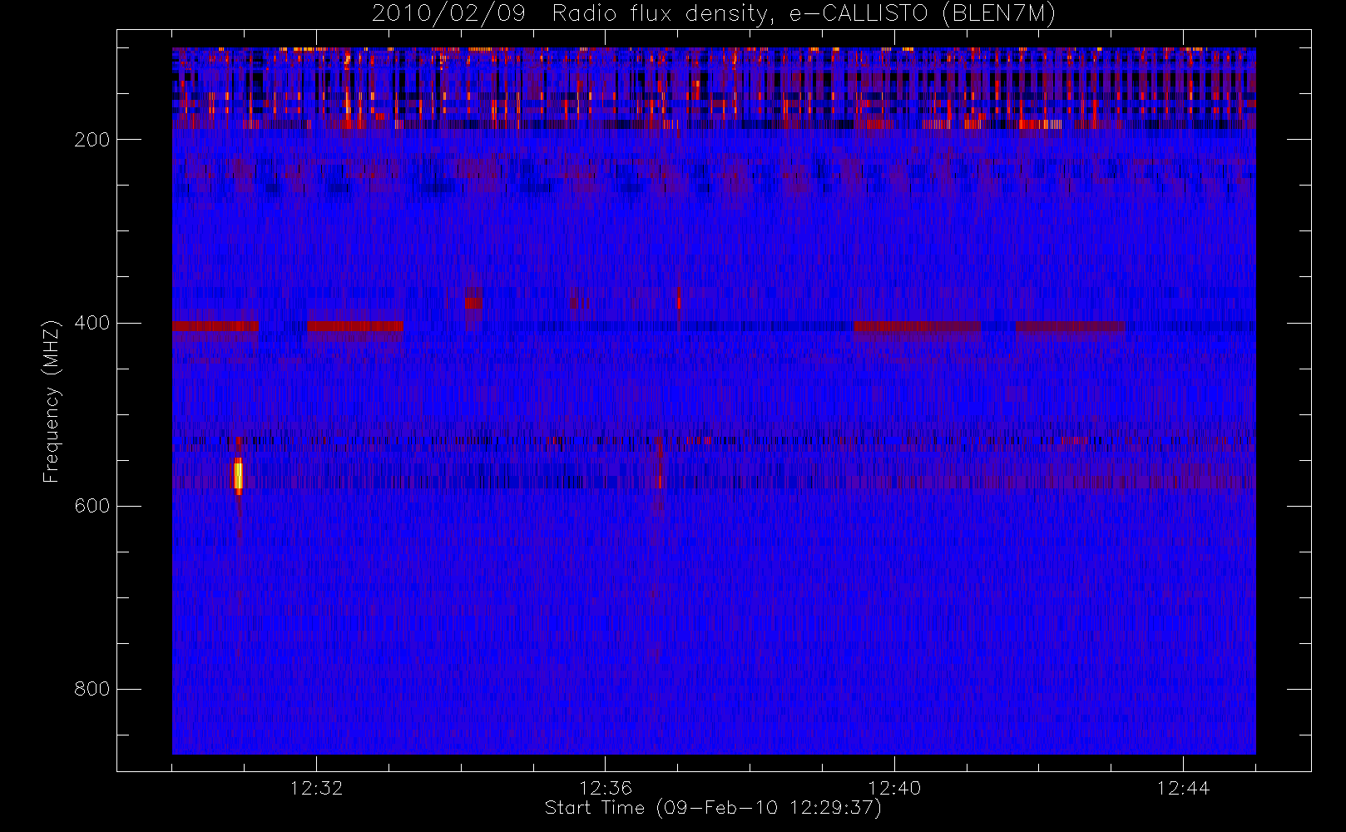Click the Start Time axis label
Screen dimensions: 1346x832
(x=713, y=808)
